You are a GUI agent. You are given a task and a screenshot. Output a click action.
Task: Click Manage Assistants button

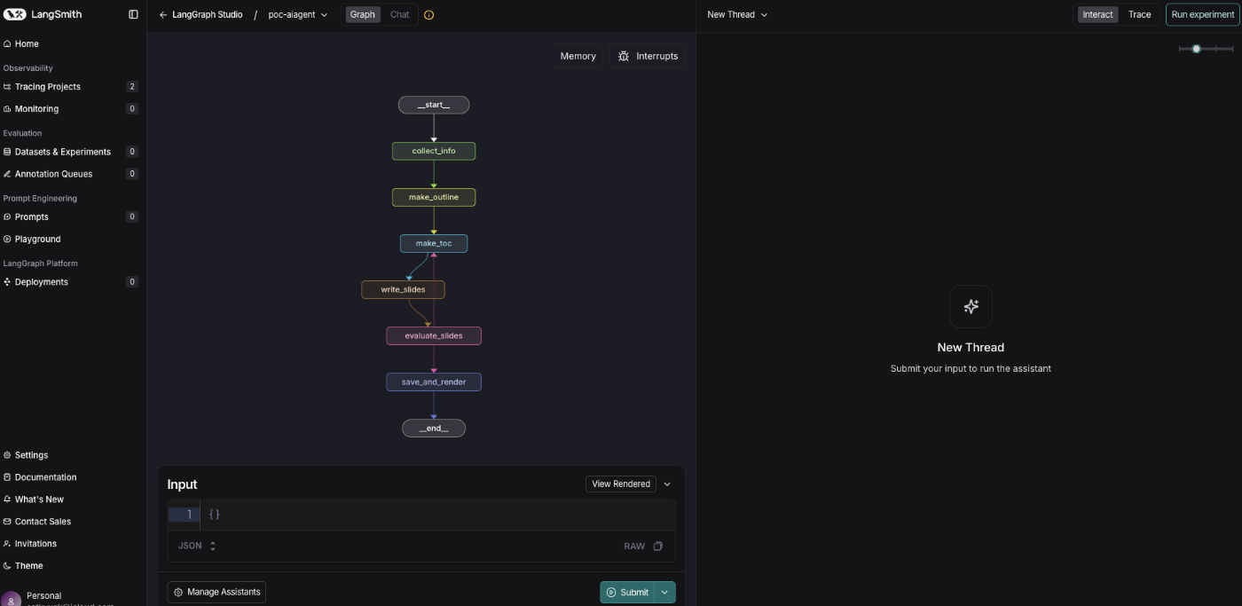pos(216,592)
